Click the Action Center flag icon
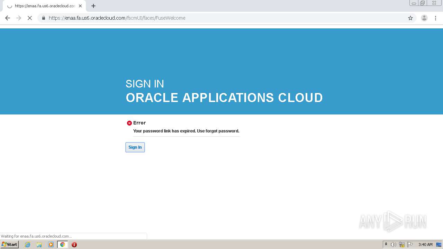 click(x=410, y=245)
